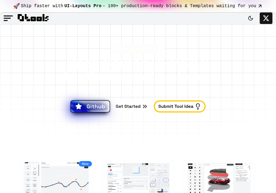Open the curve path editor tool thumbnail
This screenshot has width=276, height=193.
click(57, 177)
